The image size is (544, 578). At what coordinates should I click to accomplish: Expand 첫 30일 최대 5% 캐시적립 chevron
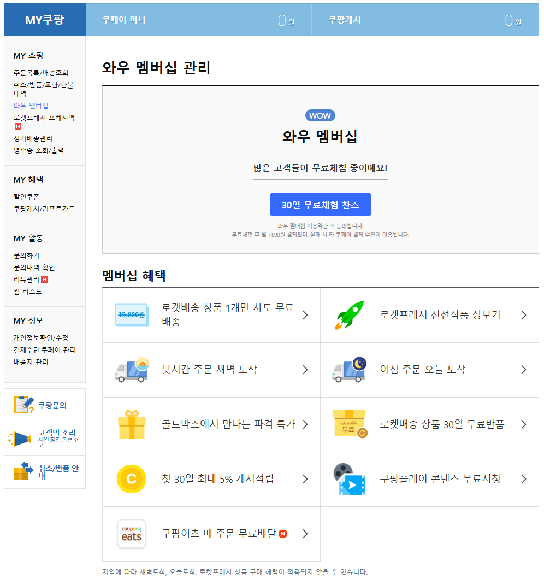305,479
